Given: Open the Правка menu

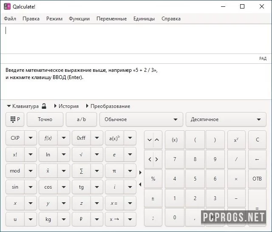Looking at the screenshot, I should coord(31,19).
